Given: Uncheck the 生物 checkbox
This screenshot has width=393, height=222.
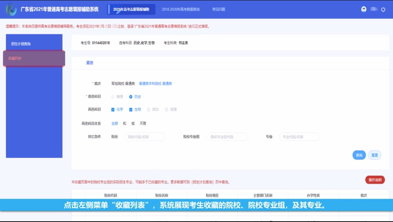Looking at the screenshot, I should tap(131, 109).
